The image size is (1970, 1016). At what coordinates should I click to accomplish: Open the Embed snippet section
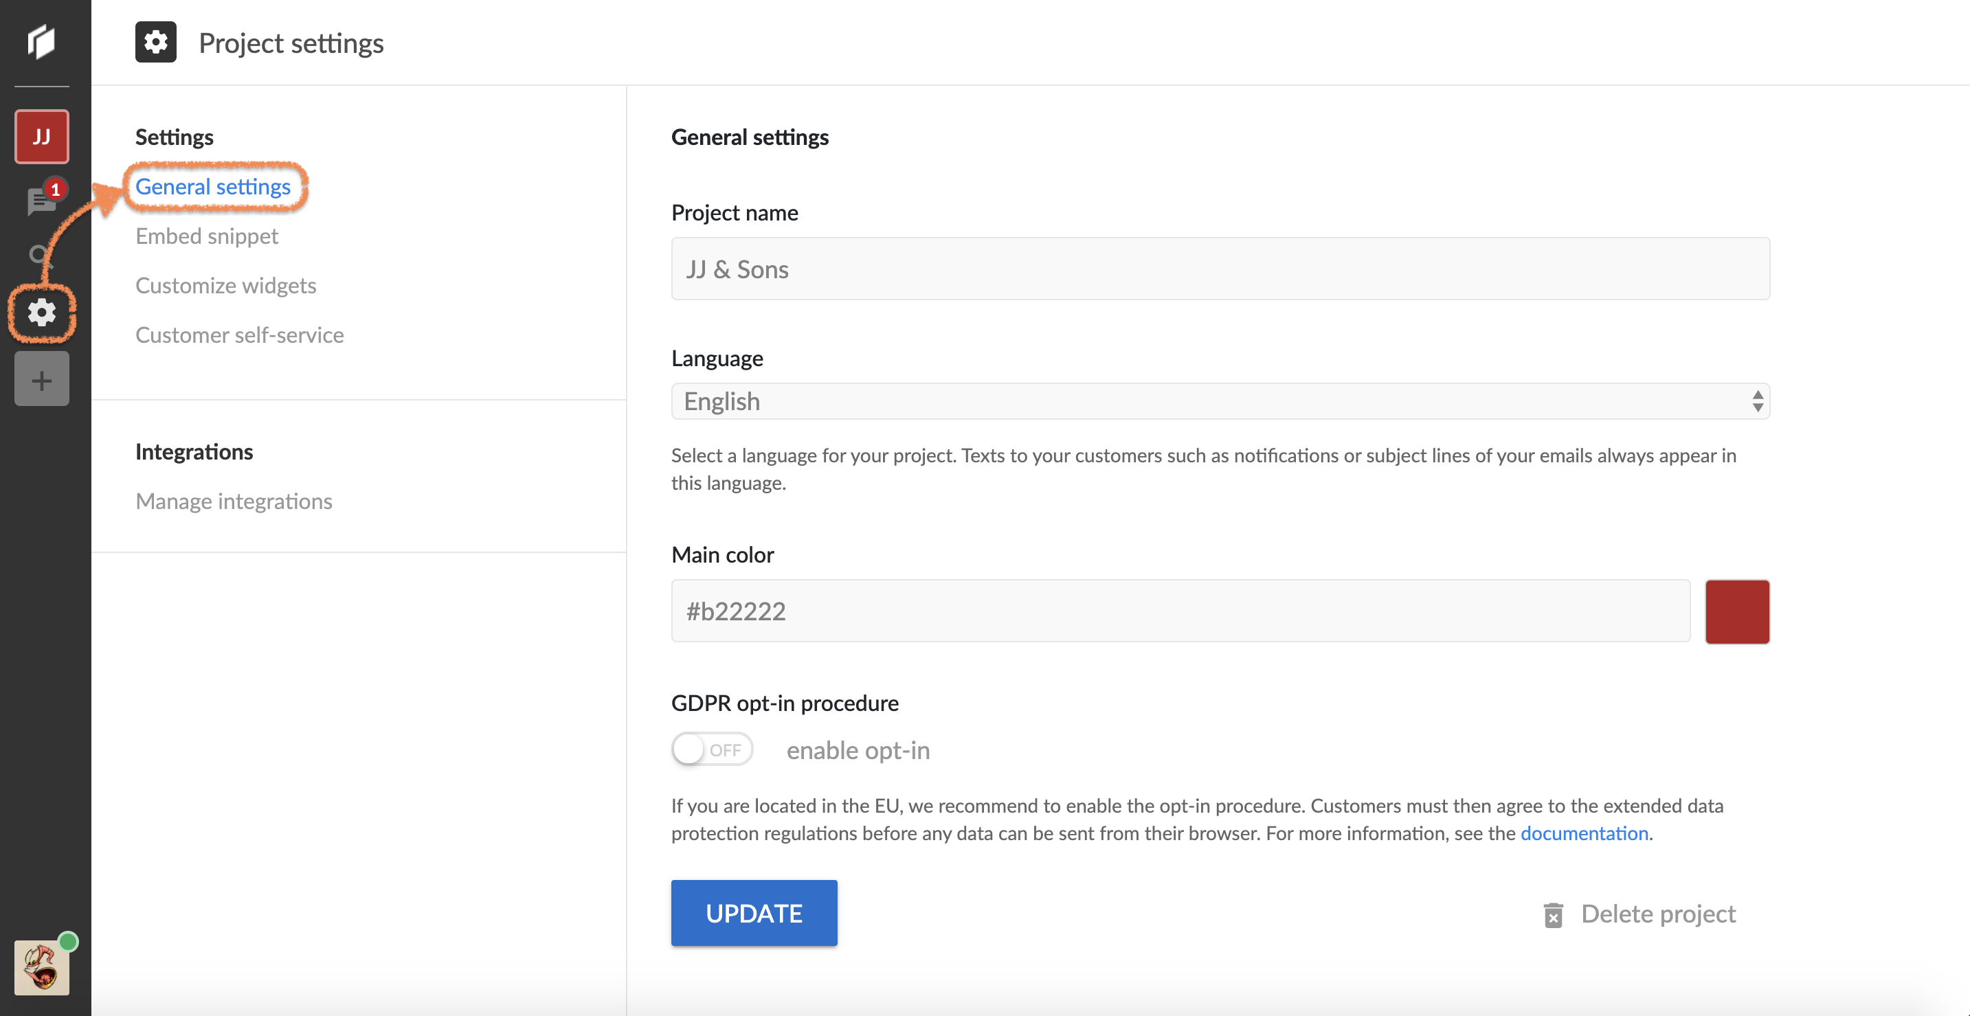click(207, 236)
